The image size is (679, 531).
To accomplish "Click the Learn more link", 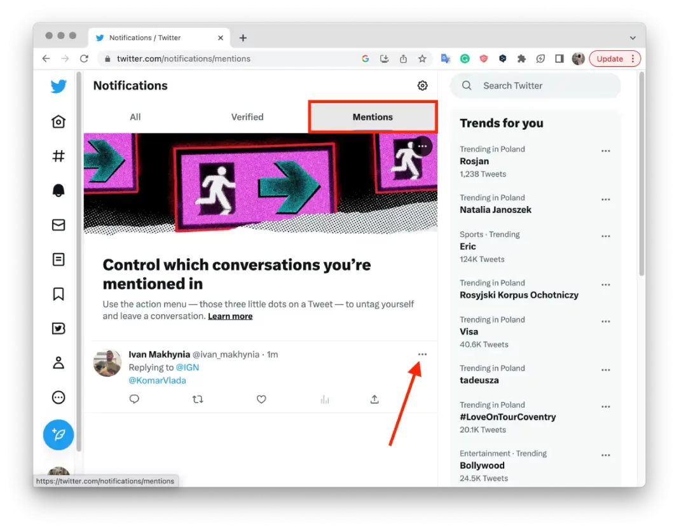I will click(x=230, y=316).
